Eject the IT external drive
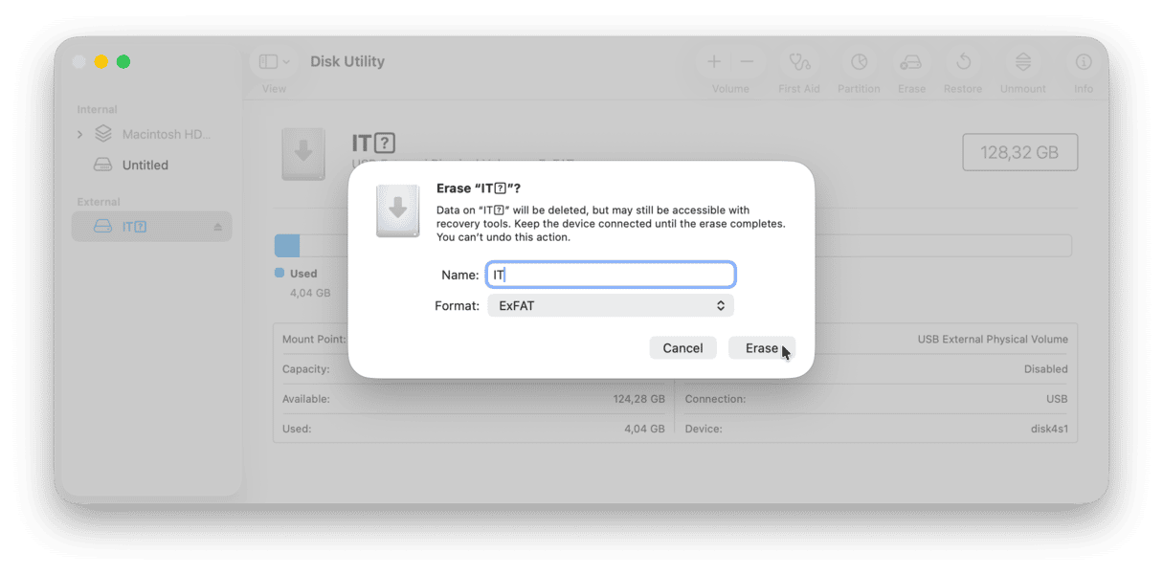The image size is (1163, 575). click(217, 226)
